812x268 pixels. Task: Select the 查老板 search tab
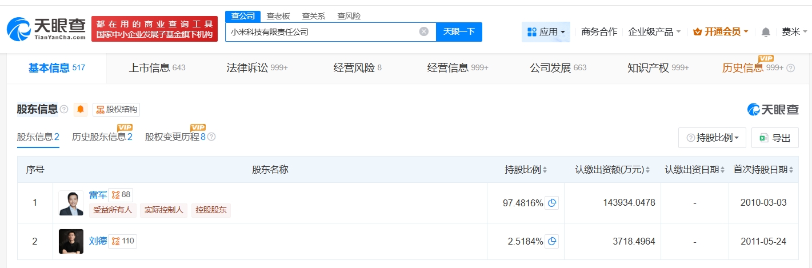[278, 16]
